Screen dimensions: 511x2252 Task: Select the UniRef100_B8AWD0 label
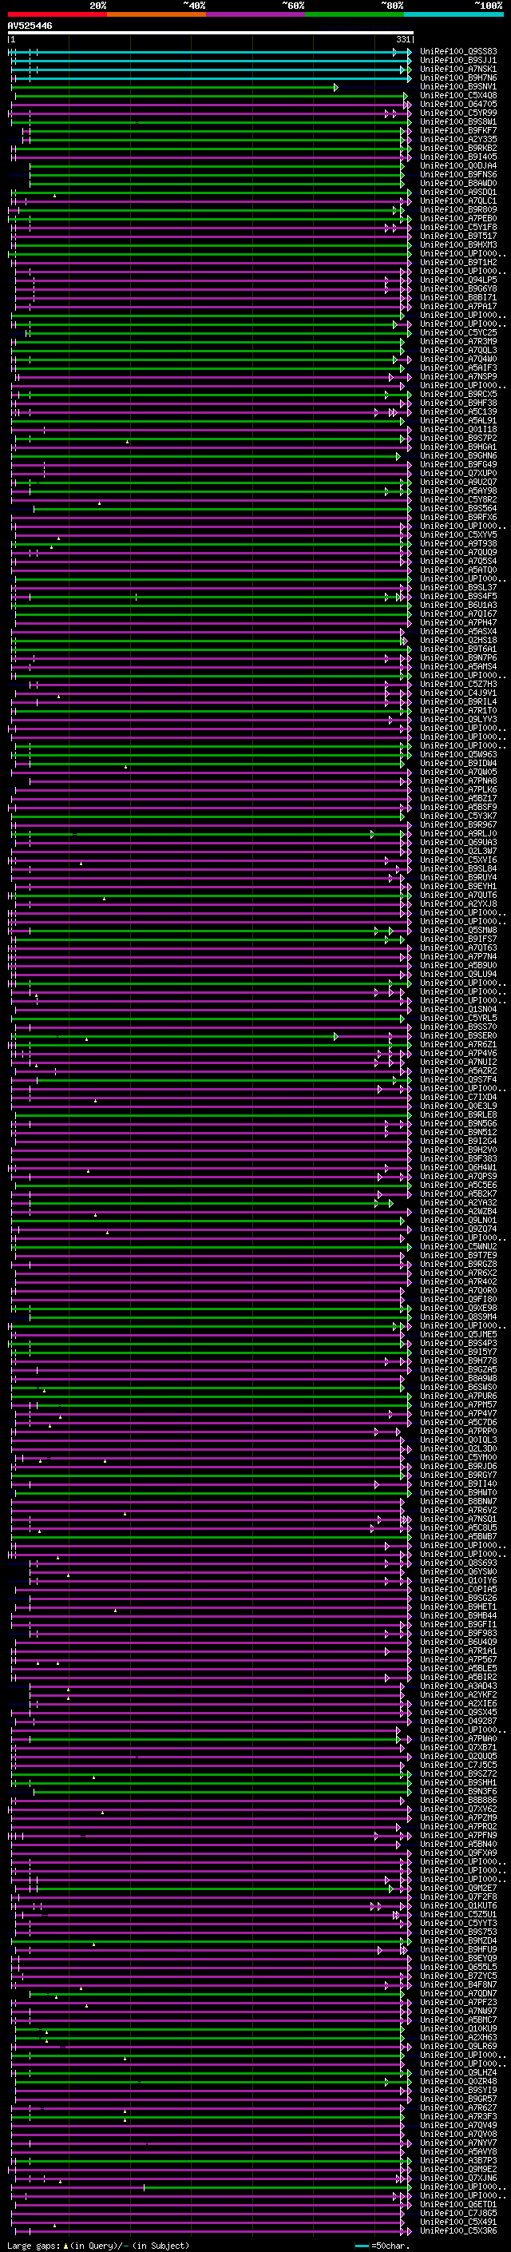click(x=458, y=184)
